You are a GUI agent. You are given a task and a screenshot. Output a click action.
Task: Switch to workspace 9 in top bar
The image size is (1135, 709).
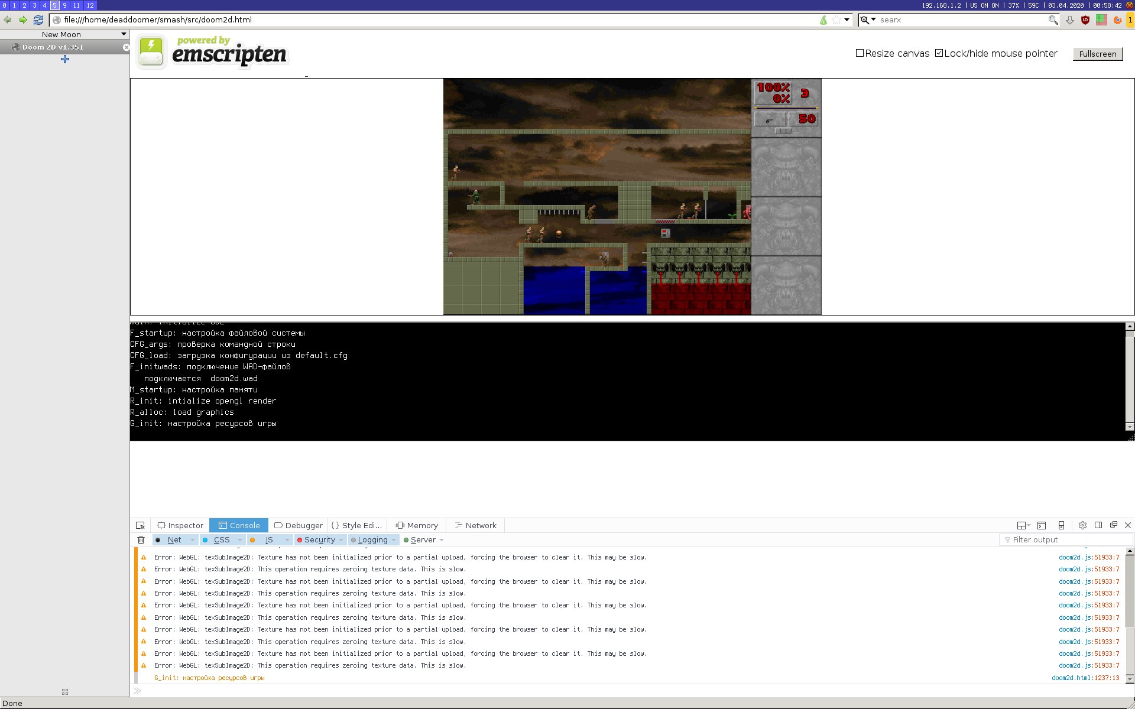point(65,5)
